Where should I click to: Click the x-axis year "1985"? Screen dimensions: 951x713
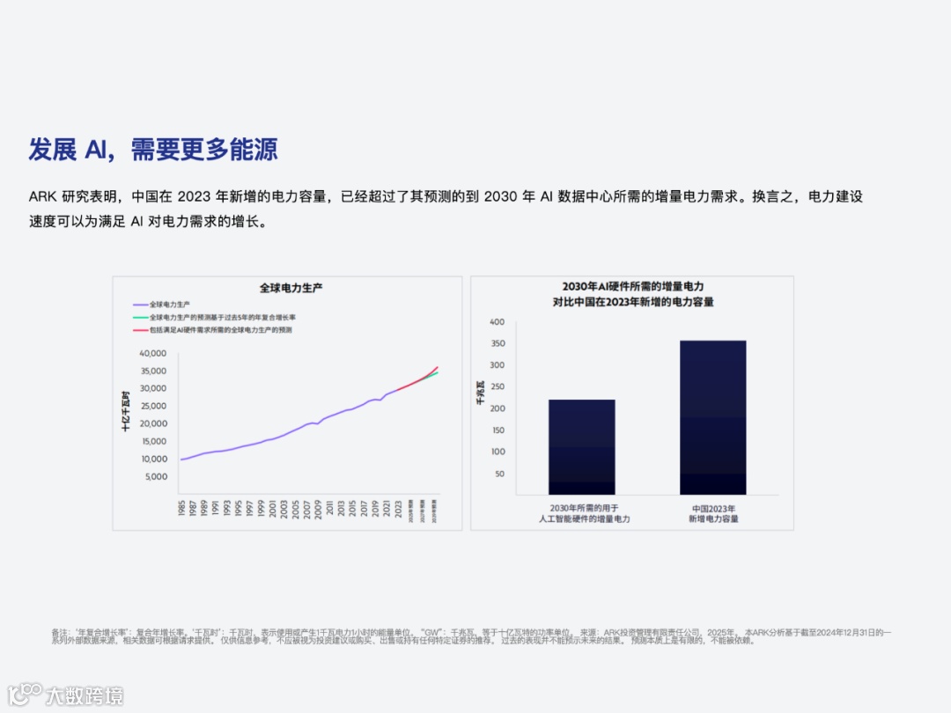point(181,508)
